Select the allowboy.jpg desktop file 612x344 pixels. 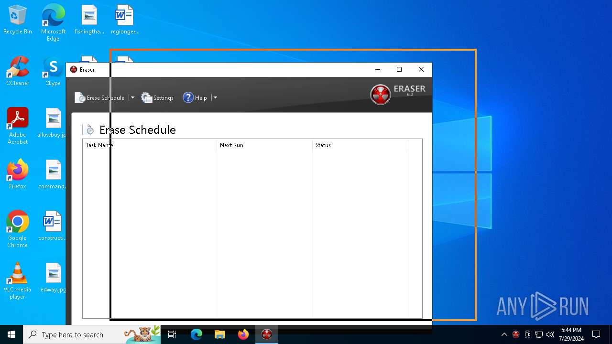tap(52, 123)
